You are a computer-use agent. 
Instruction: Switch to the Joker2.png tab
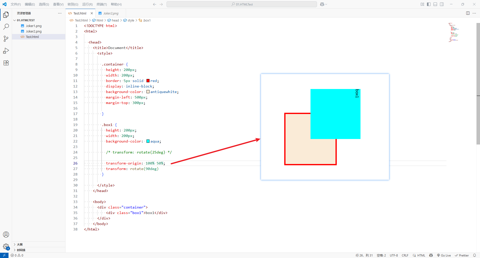click(x=111, y=13)
